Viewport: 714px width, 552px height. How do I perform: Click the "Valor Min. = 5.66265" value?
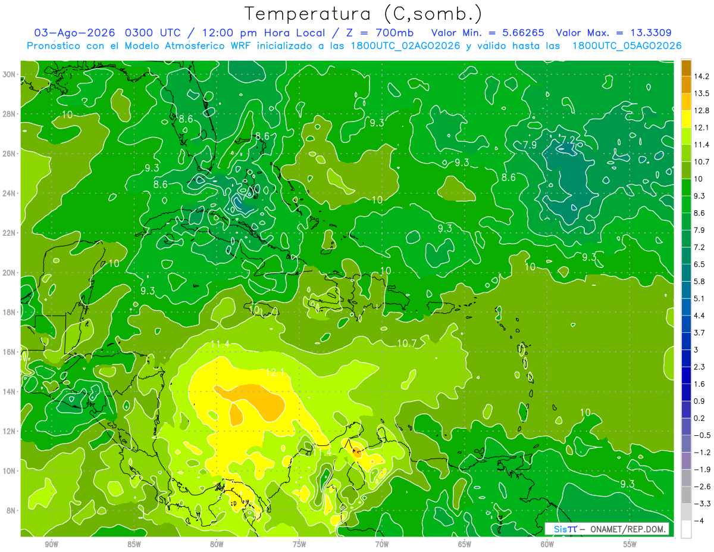coord(488,33)
